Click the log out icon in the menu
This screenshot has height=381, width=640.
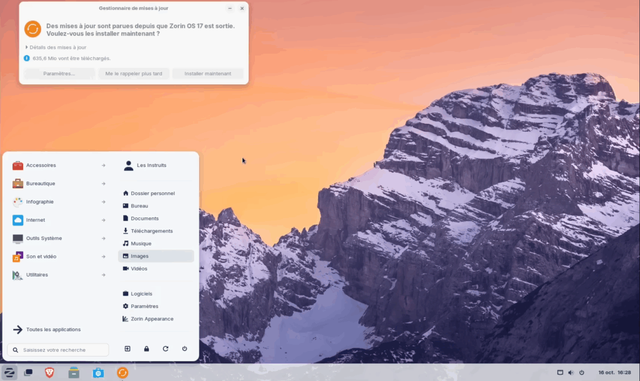click(127, 349)
